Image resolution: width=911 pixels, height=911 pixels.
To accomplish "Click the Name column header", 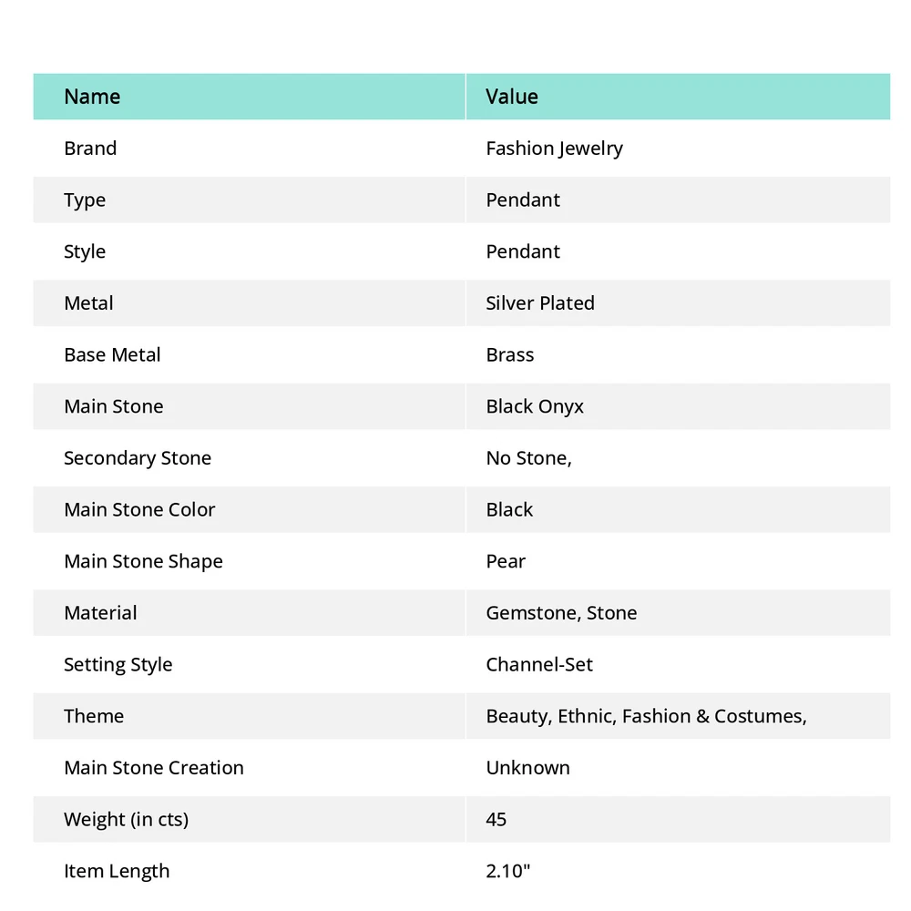I will [92, 97].
